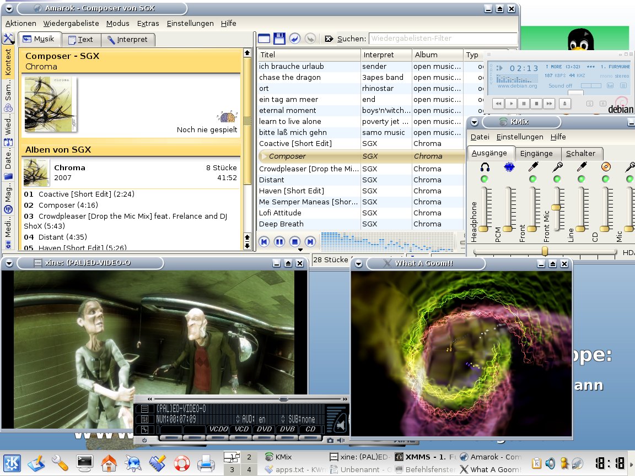Screen dimensions: 635x476
Task: Select the 'Deep Breath' playlist row
Action: tap(360, 224)
